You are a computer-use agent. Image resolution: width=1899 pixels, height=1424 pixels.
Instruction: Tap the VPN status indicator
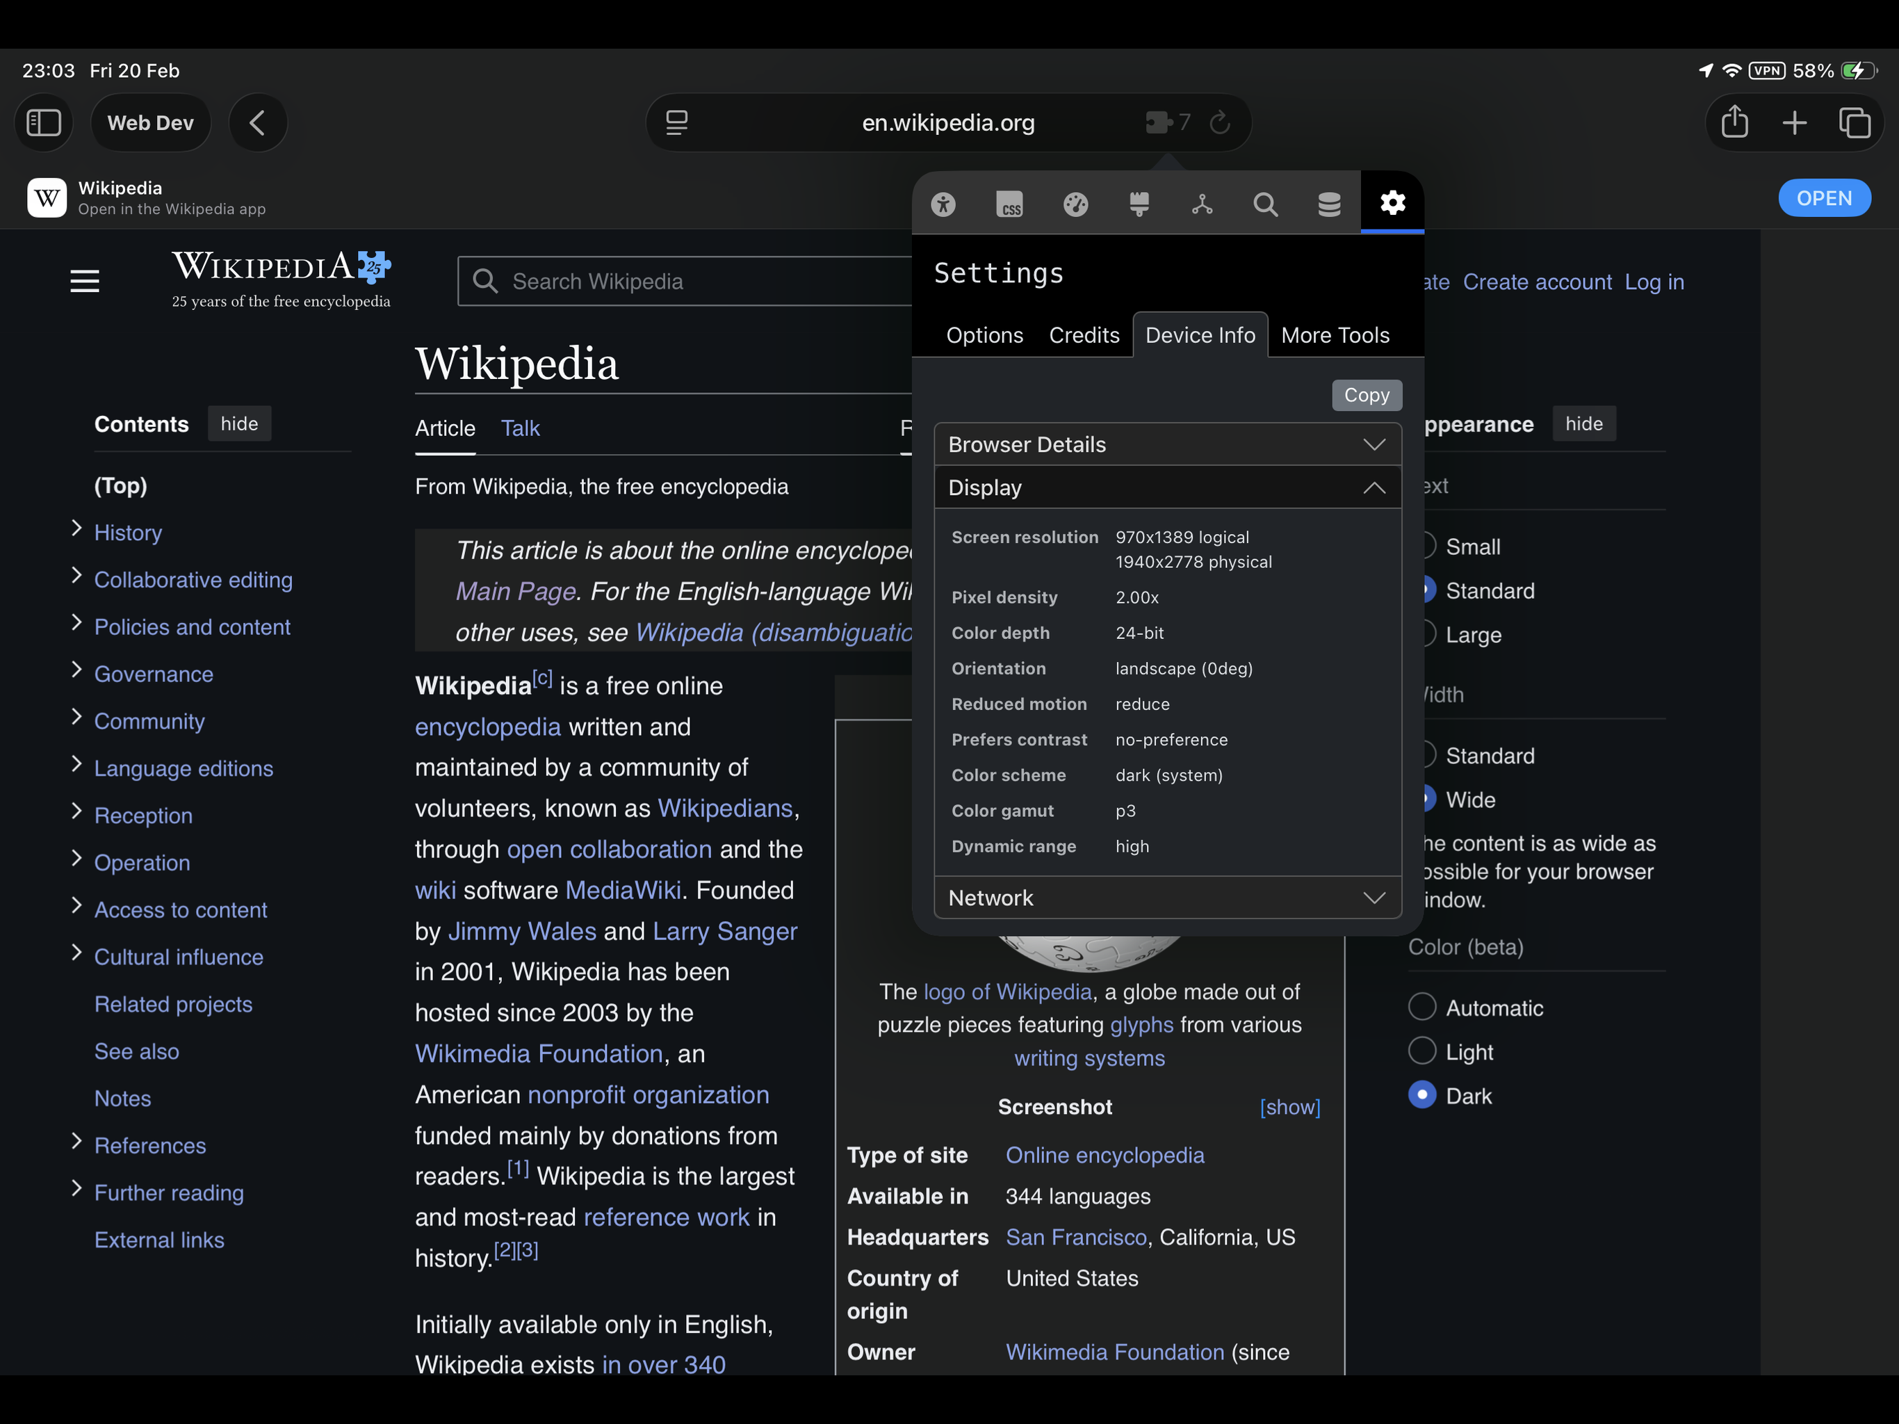[x=1766, y=70]
